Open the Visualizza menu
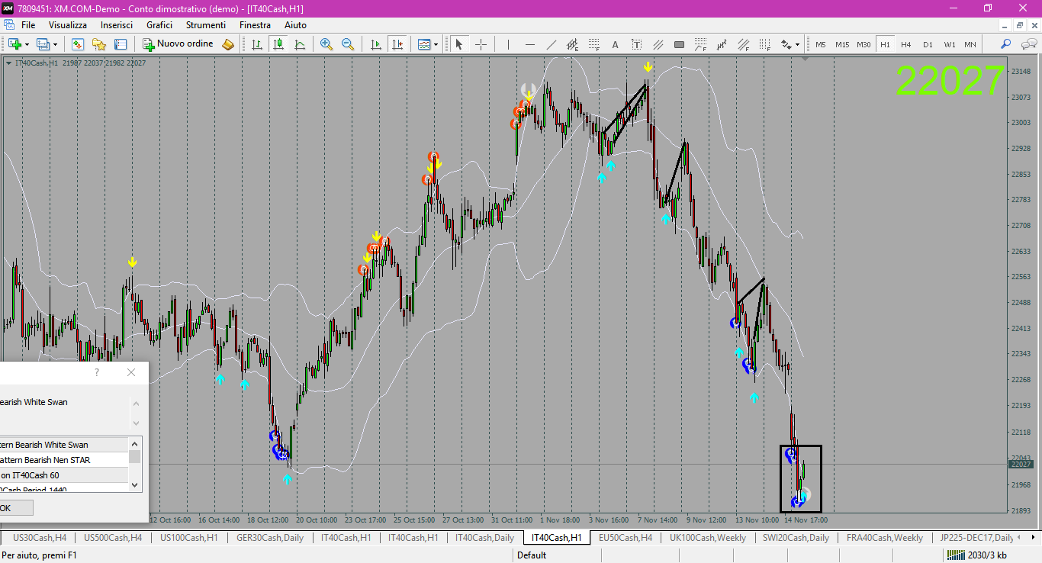The image size is (1042, 563). (x=68, y=25)
